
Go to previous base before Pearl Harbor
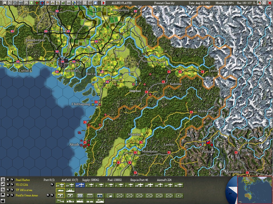pyautogui.click(x=8, y=180)
